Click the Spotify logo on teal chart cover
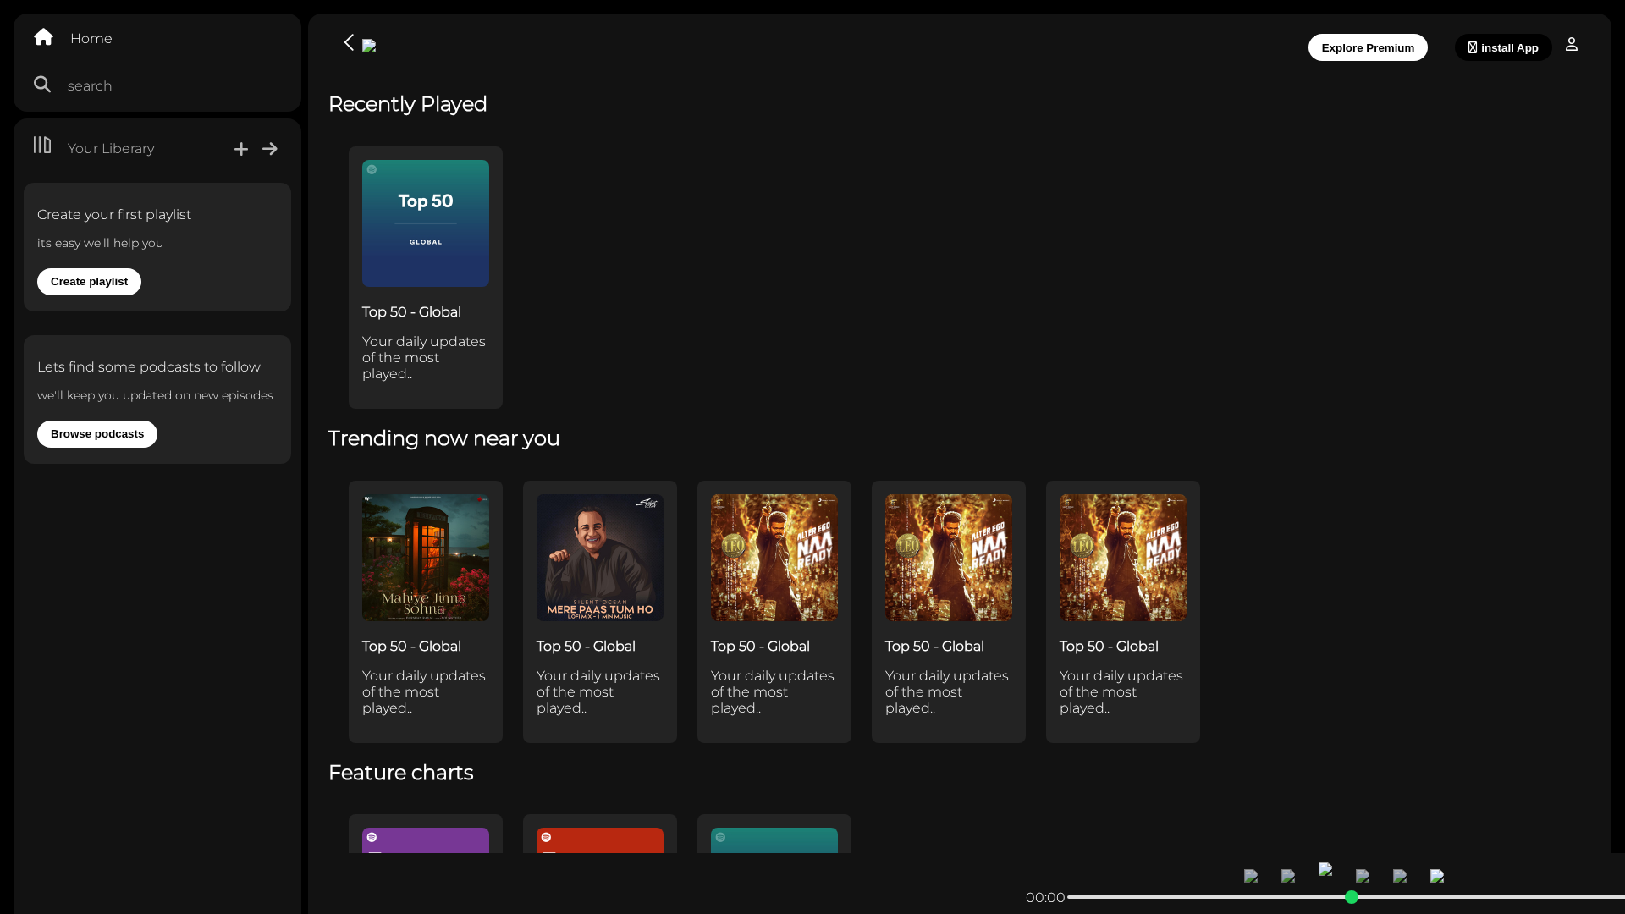This screenshot has height=914, width=1625. [720, 837]
